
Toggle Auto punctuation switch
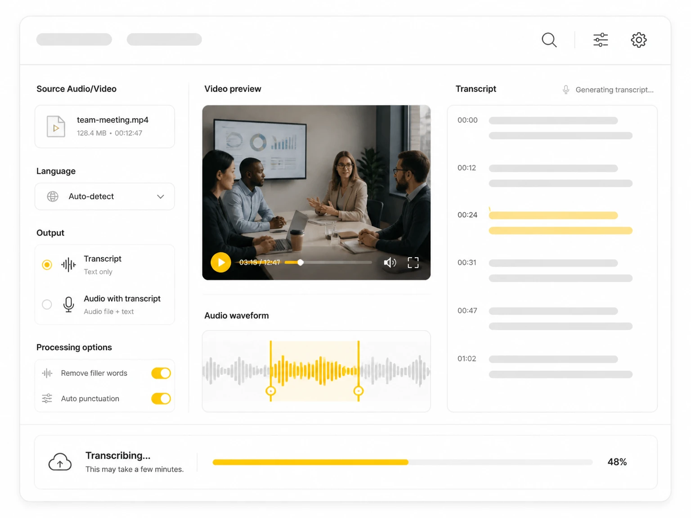tap(161, 398)
